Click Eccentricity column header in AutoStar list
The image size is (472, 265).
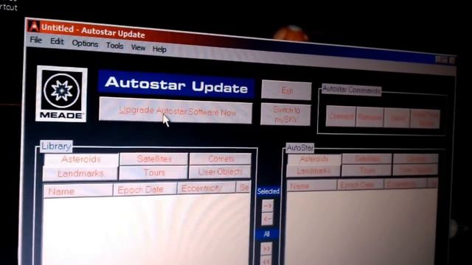[x=405, y=183]
